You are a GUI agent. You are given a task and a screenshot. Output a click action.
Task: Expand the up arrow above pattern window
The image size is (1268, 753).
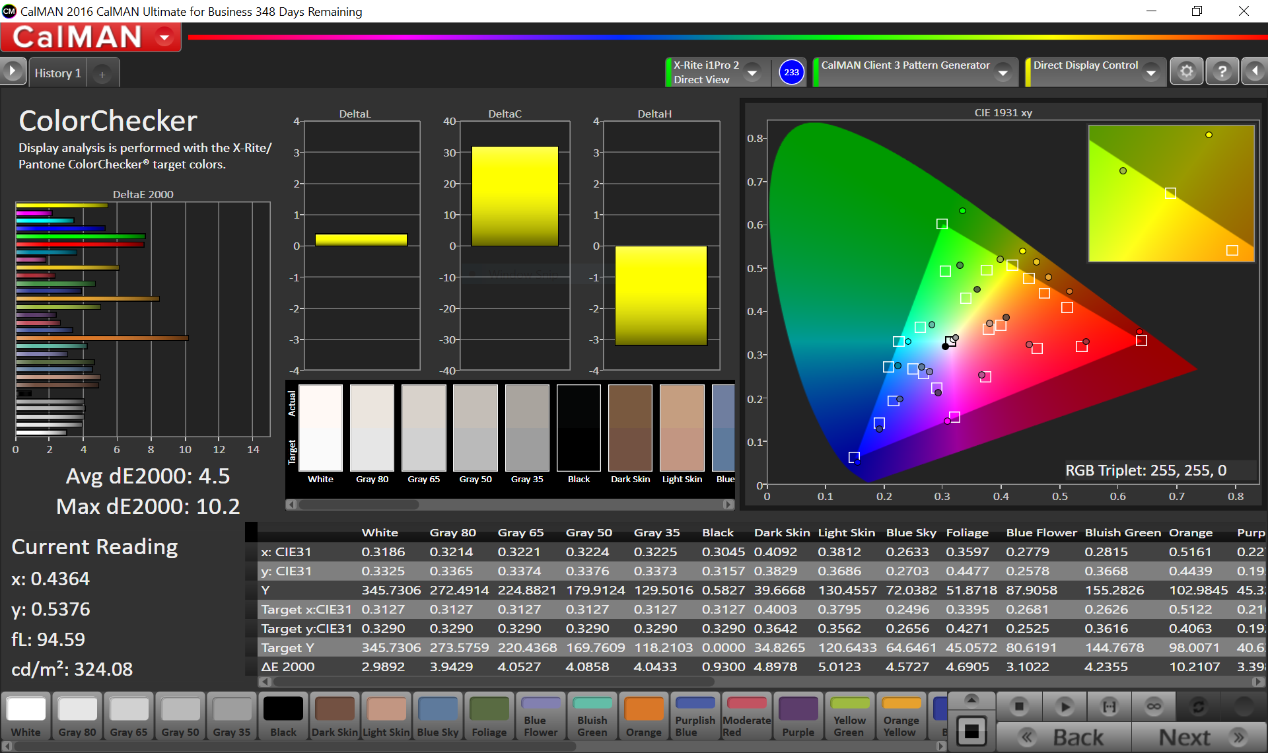(x=971, y=700)
